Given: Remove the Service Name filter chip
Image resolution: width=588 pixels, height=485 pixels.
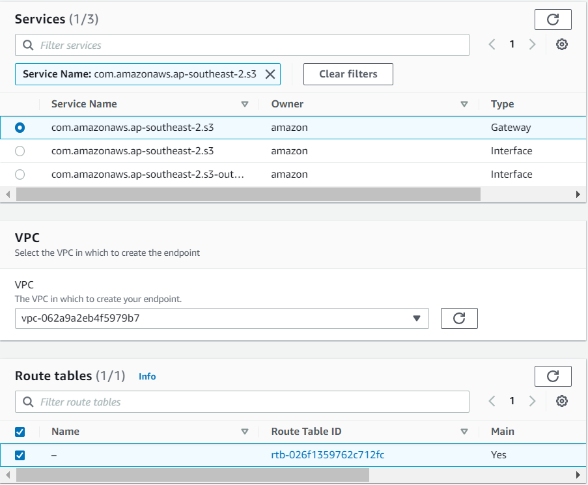Looking at the screenshot, I should point(270,74).
